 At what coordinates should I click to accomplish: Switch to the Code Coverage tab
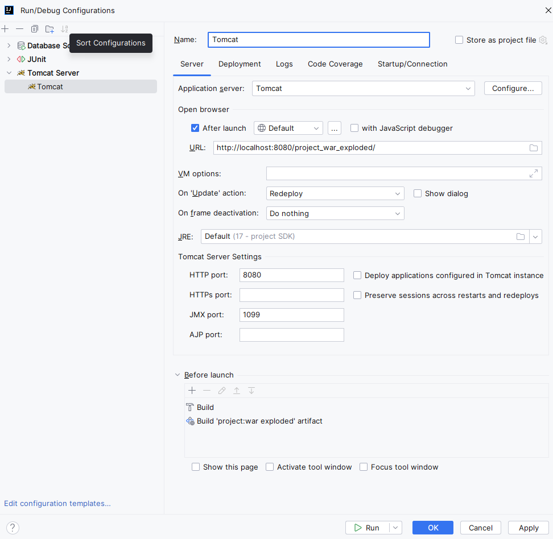[335, 64]
